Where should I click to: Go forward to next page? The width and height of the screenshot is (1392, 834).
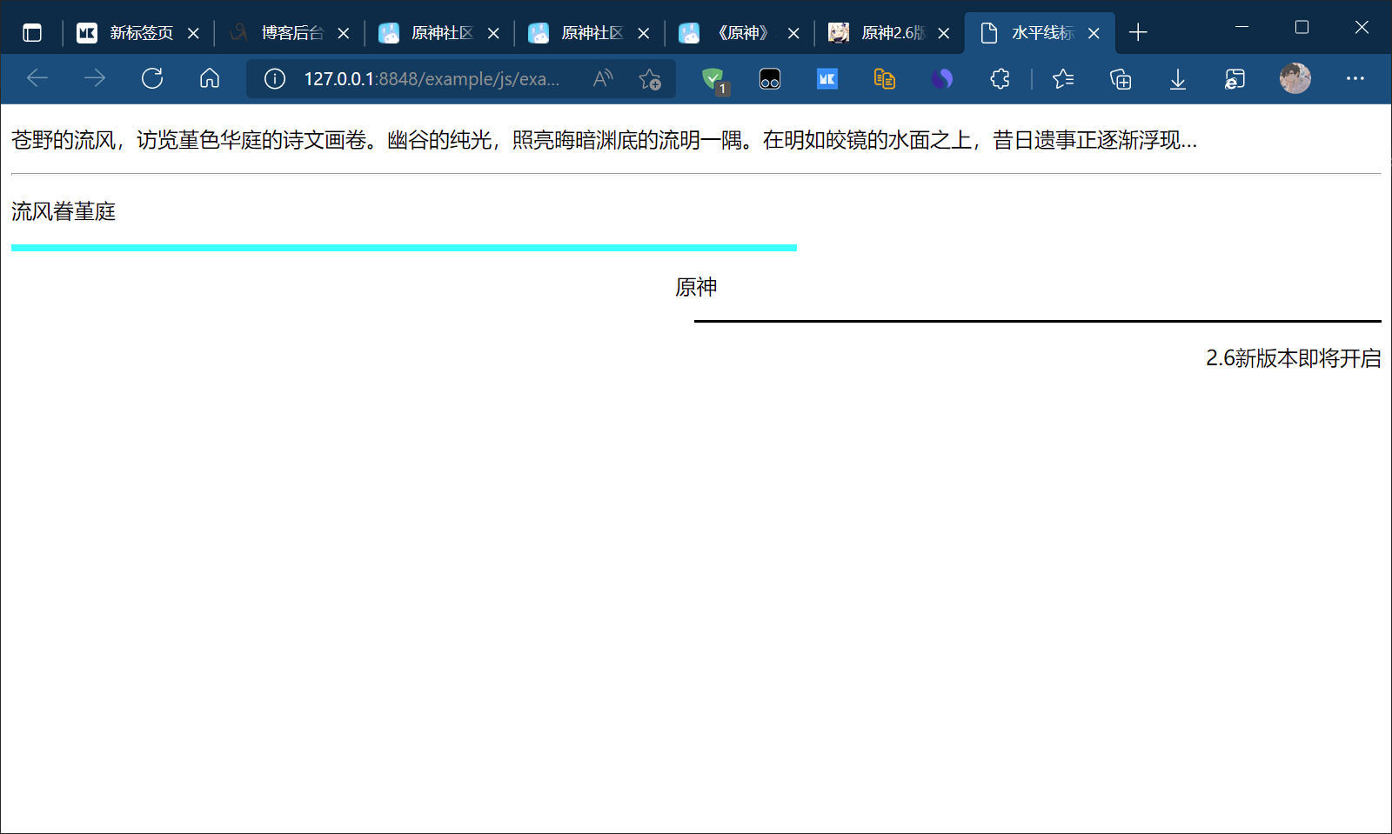(95, 78)
